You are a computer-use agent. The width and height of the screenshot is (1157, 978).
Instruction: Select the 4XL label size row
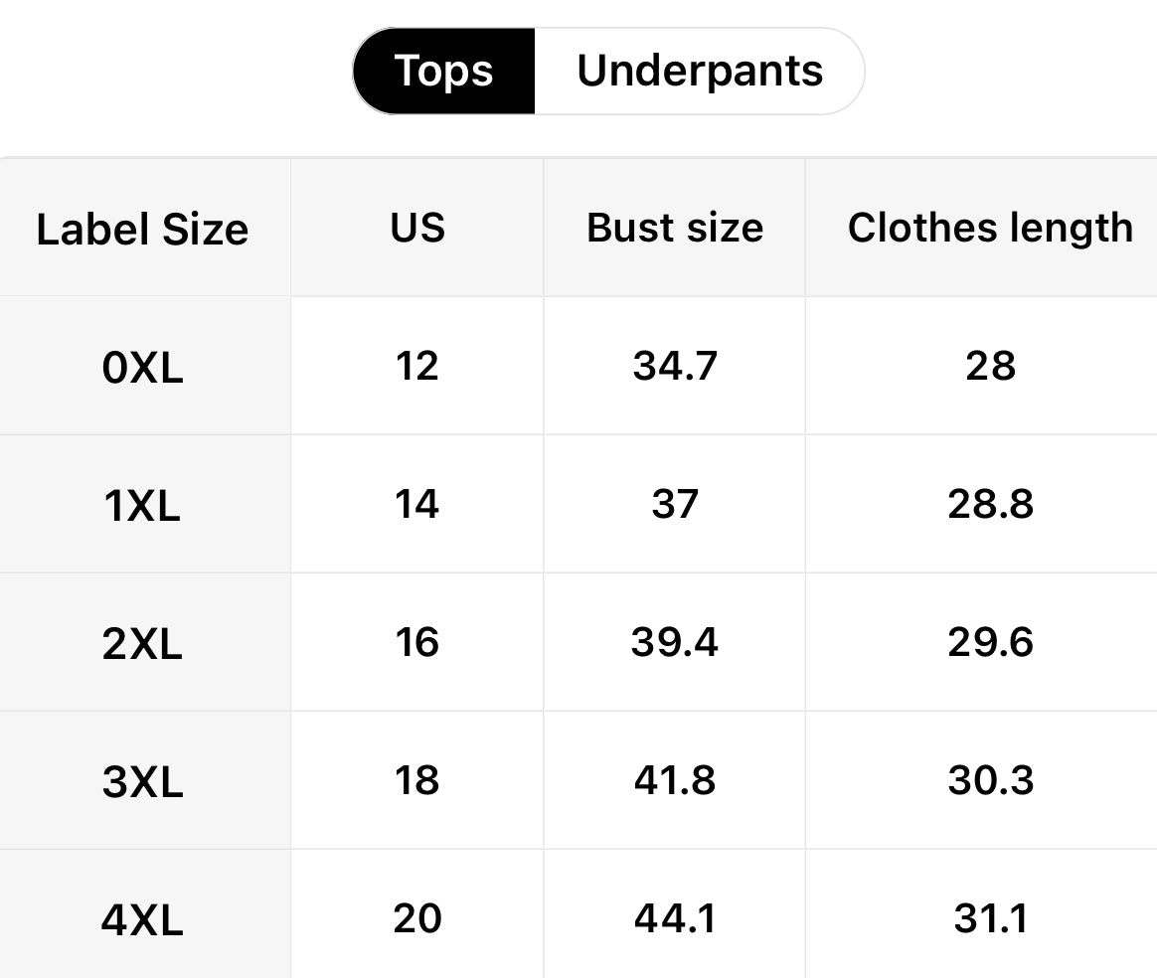coord(142,921)
